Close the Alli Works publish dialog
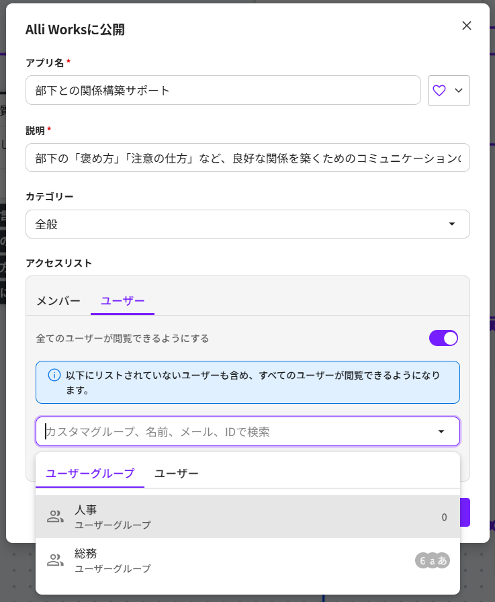Image resolution: width=495 pixels, height=602 pixels. (467, 26)
